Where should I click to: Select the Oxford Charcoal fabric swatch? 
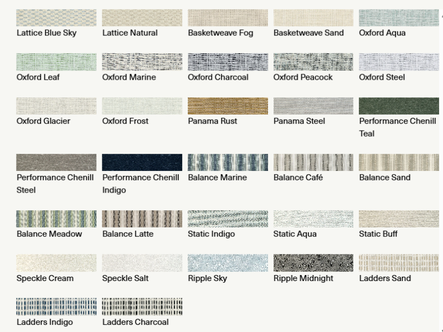pyautogui.click(x=228, y=62)
